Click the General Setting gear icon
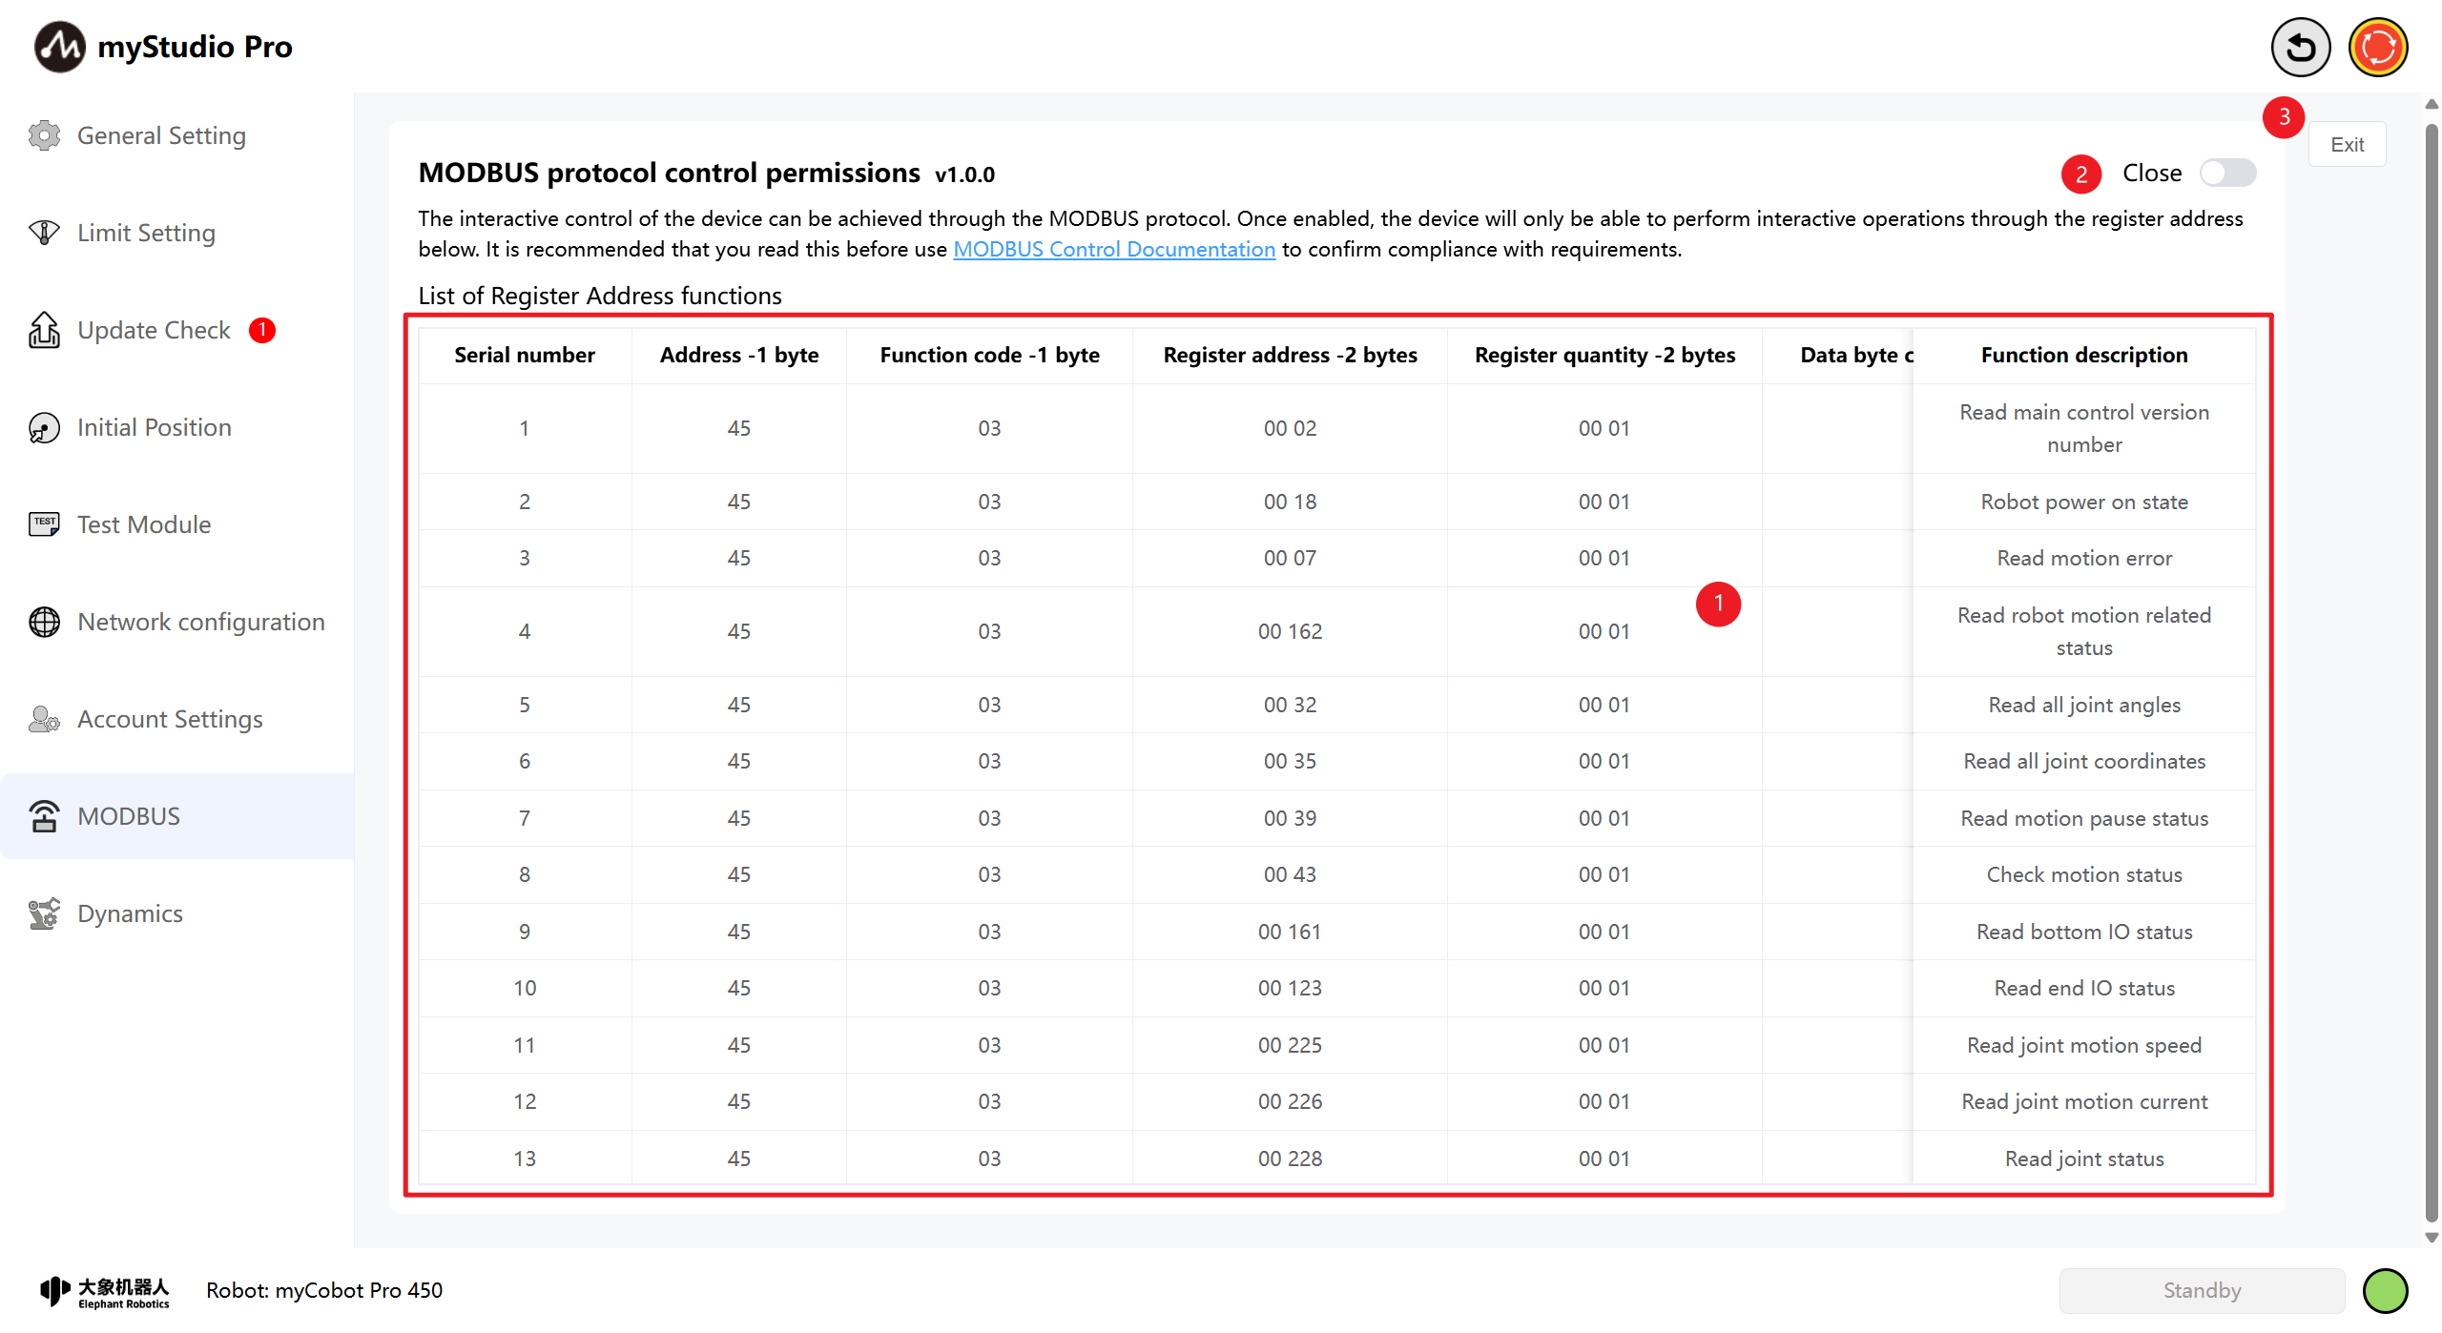 pyautogui.click(x=44, y=135)
